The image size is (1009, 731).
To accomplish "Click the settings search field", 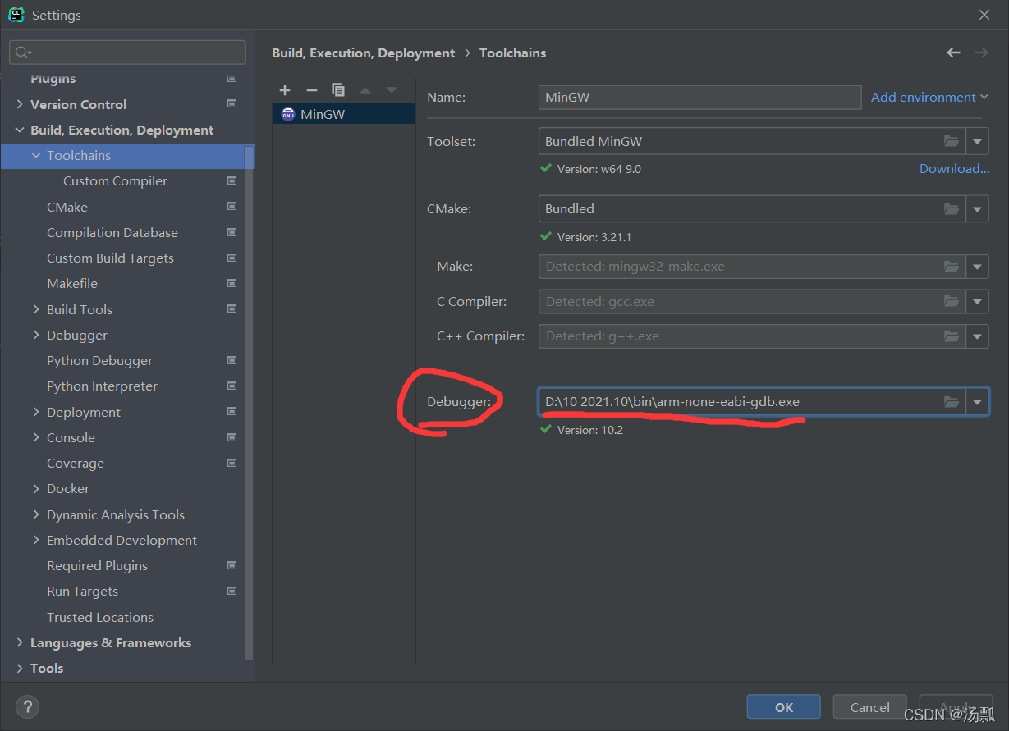I will point(128,53).
